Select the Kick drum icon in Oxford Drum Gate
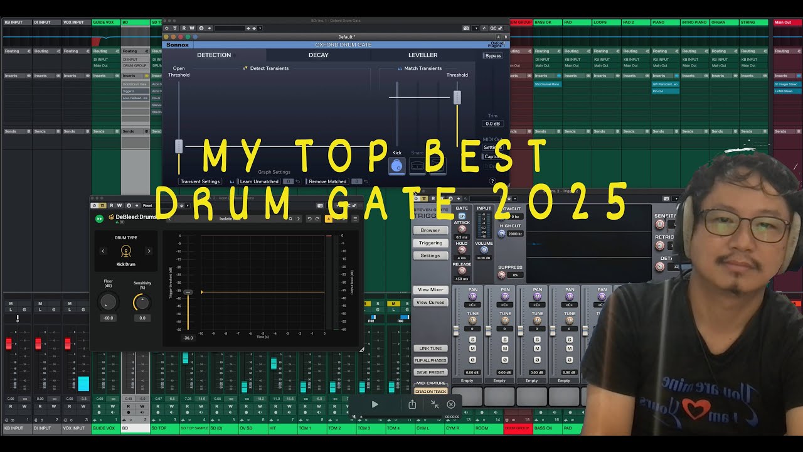The width and height of the screenshot is (803, 452). [x=396, y=166]
